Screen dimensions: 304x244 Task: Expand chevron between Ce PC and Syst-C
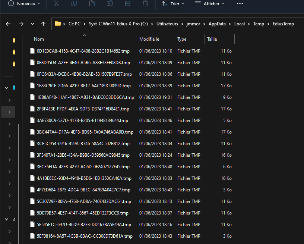(x=85, y=24)
